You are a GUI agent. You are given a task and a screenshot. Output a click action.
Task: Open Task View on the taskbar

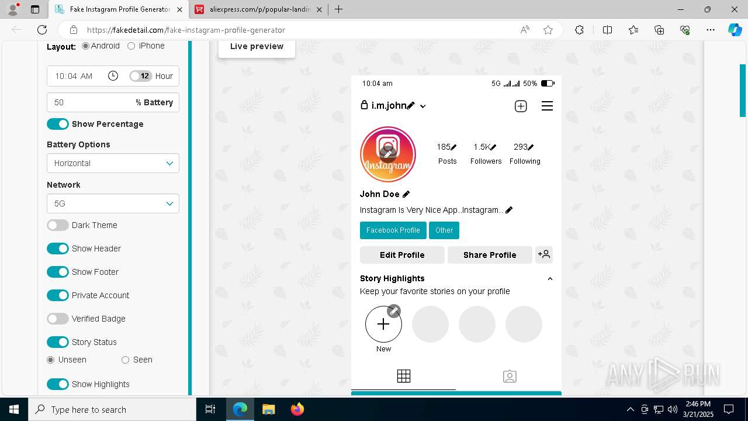(210, 409)
